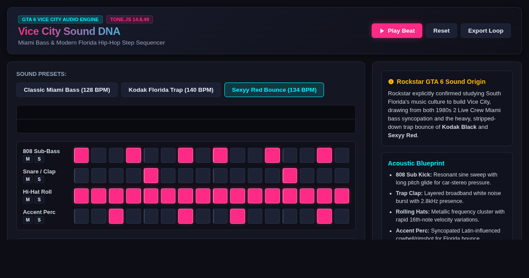Toggle the last step of the 808 Sub-Bass row

(x=342, y=155)
